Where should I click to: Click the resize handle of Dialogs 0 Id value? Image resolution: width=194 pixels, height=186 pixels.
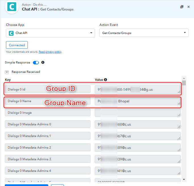click(179, 92)
